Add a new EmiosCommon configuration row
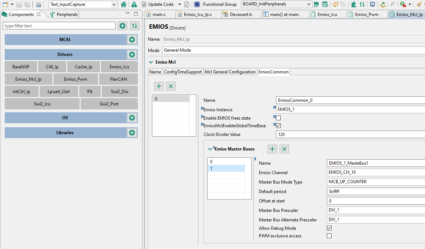 point(159,86)
